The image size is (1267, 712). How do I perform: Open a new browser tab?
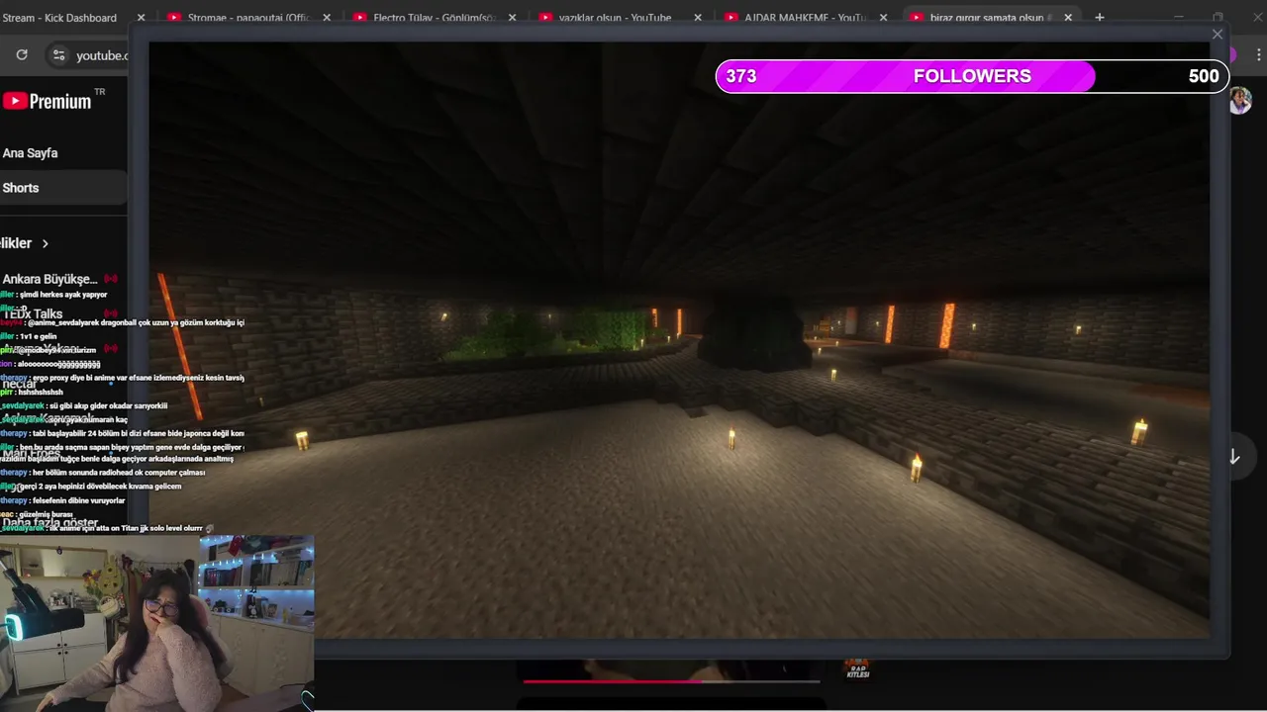click(1100, 18)
